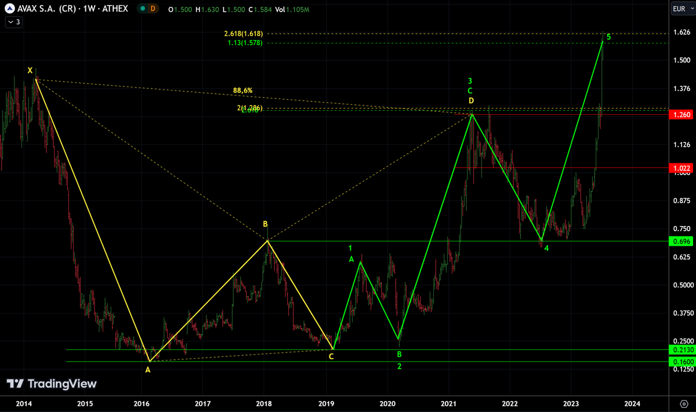Image resolution: width=696 pixels, height=412 pixels.
Task: Open the EUR currency dropdown
Action: coord(682,9)
